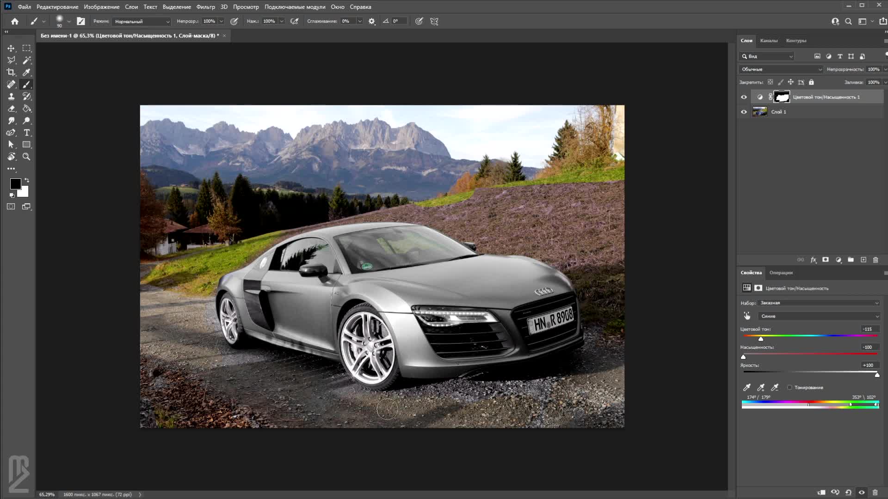Open the Обычные blend mode dropdown
888x499 pixels.
click(x=781, y=69)
